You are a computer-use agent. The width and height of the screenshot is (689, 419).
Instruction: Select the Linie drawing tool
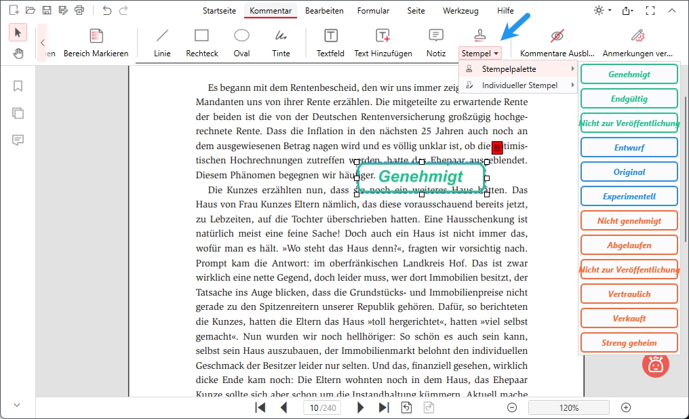pos(162,43)
